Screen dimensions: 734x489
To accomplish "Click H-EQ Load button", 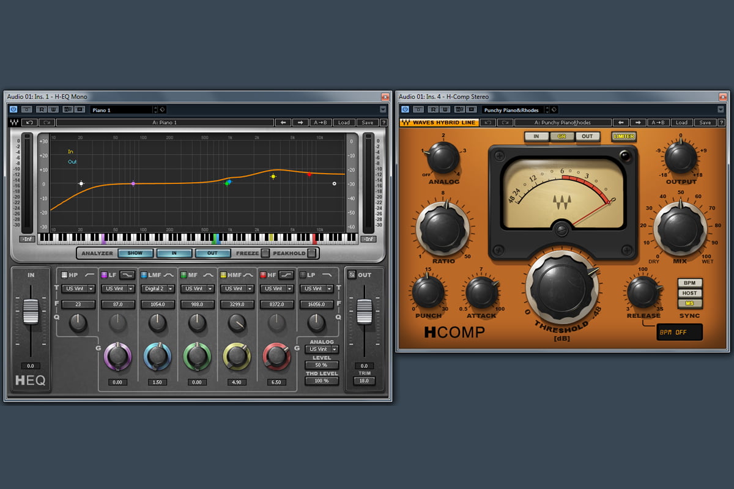I will point(344,122).
